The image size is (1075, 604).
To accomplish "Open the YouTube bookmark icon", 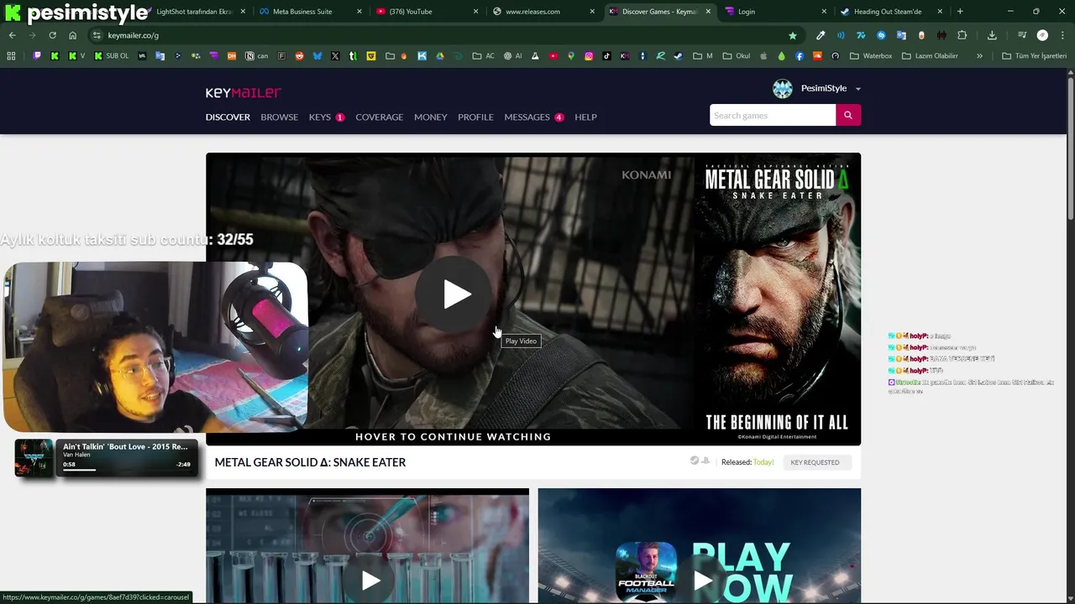I will (x=553, y=56).
